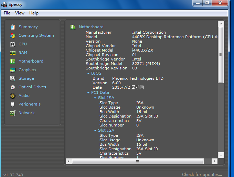
Task: Minimize the Speccy window
Action: 198,3
